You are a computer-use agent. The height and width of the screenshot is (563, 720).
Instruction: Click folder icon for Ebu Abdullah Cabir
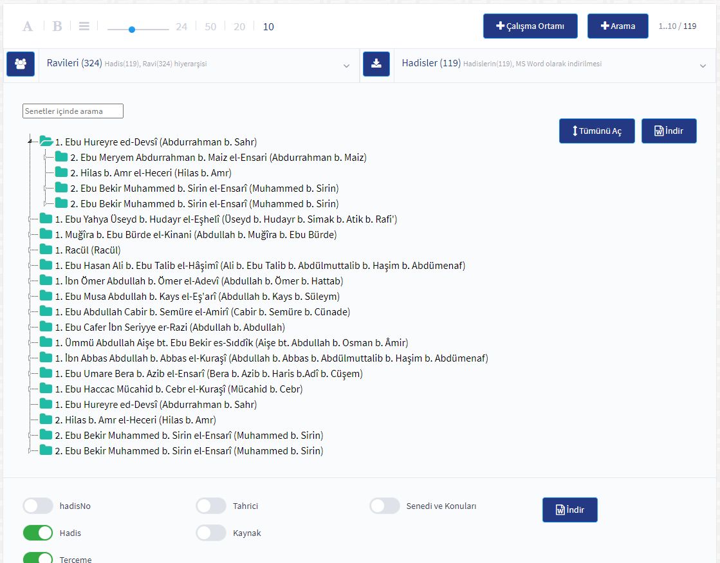tap(46, 311)
